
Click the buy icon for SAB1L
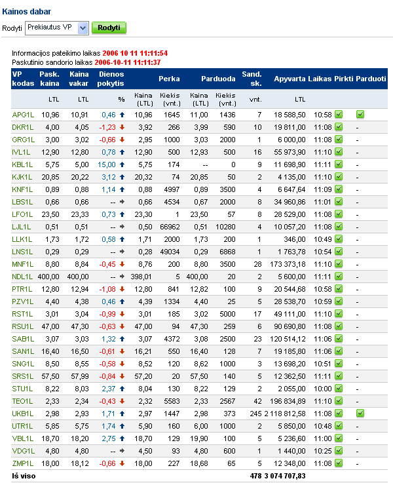339,338
